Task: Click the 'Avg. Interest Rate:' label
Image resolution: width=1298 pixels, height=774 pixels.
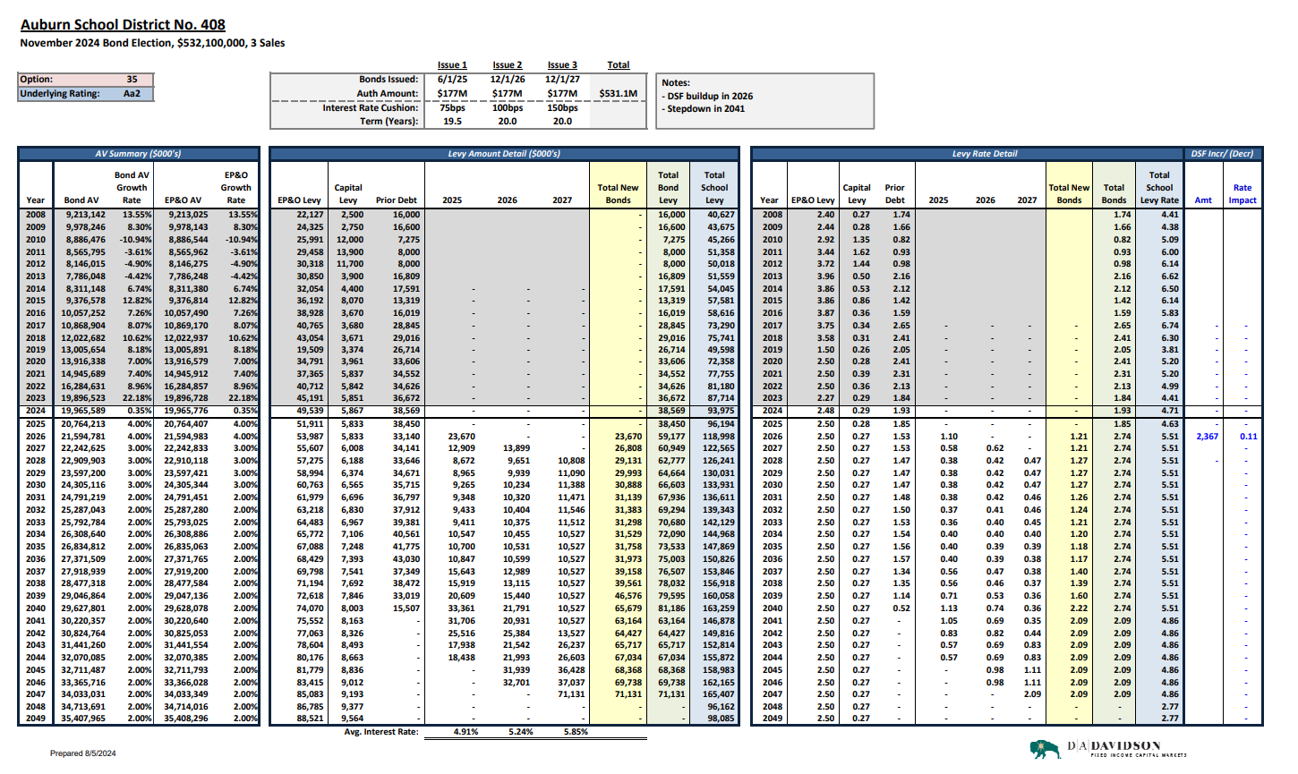Action: (381, 732)
